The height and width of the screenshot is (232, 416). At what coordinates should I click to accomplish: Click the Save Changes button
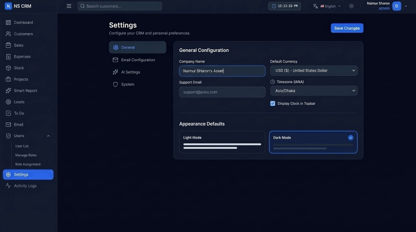(347, 28)
